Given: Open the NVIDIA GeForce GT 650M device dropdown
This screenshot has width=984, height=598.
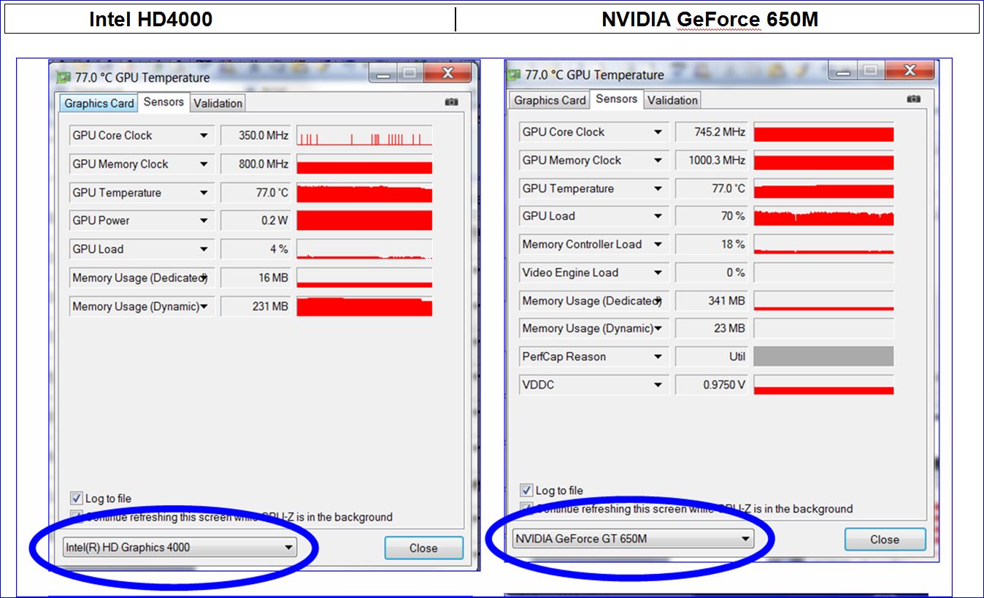Looking at the screenshot, I should (633, 539).
